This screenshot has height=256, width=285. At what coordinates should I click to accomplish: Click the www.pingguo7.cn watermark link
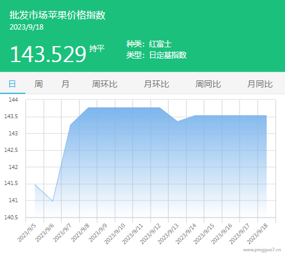pos(262,250)
